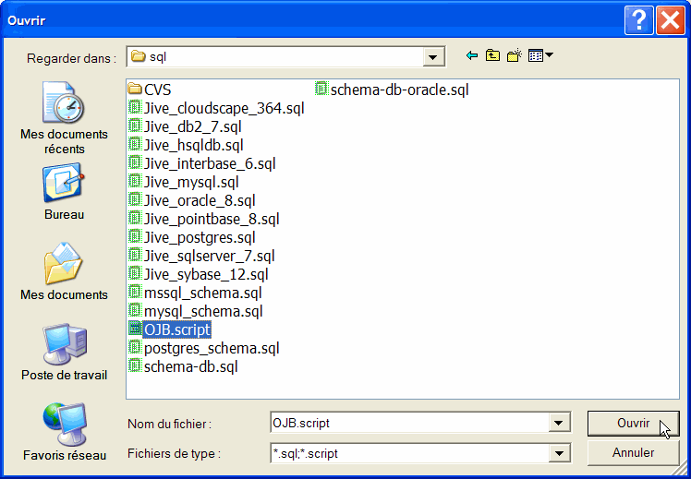The height and width of the screenshot is (479, 691).
Task: Select file name Jive_cloudscape_364.sql
Action: point(224,108)
